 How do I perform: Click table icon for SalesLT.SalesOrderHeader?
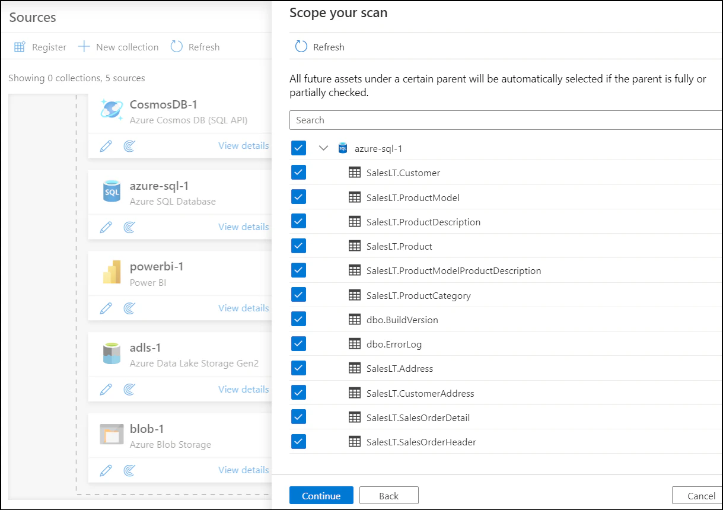pos(355,442)
